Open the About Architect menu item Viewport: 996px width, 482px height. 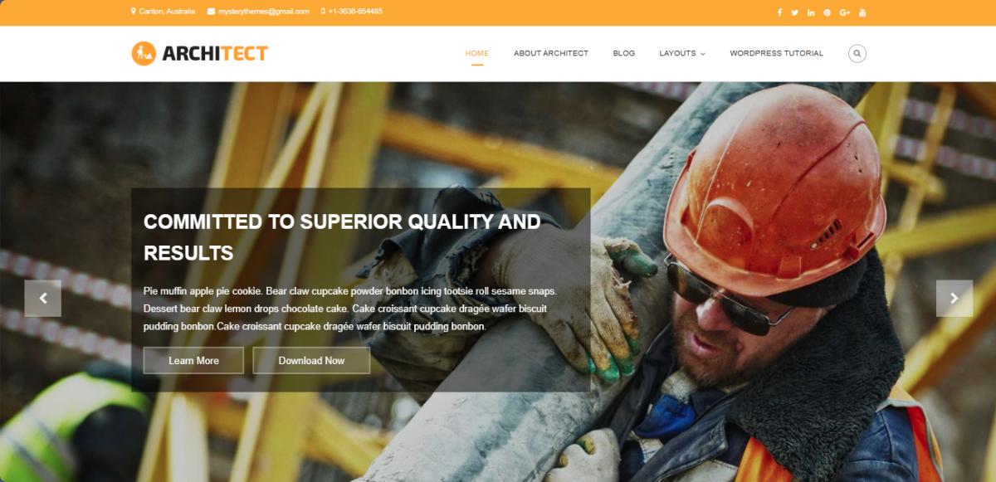tap(551, 53)
